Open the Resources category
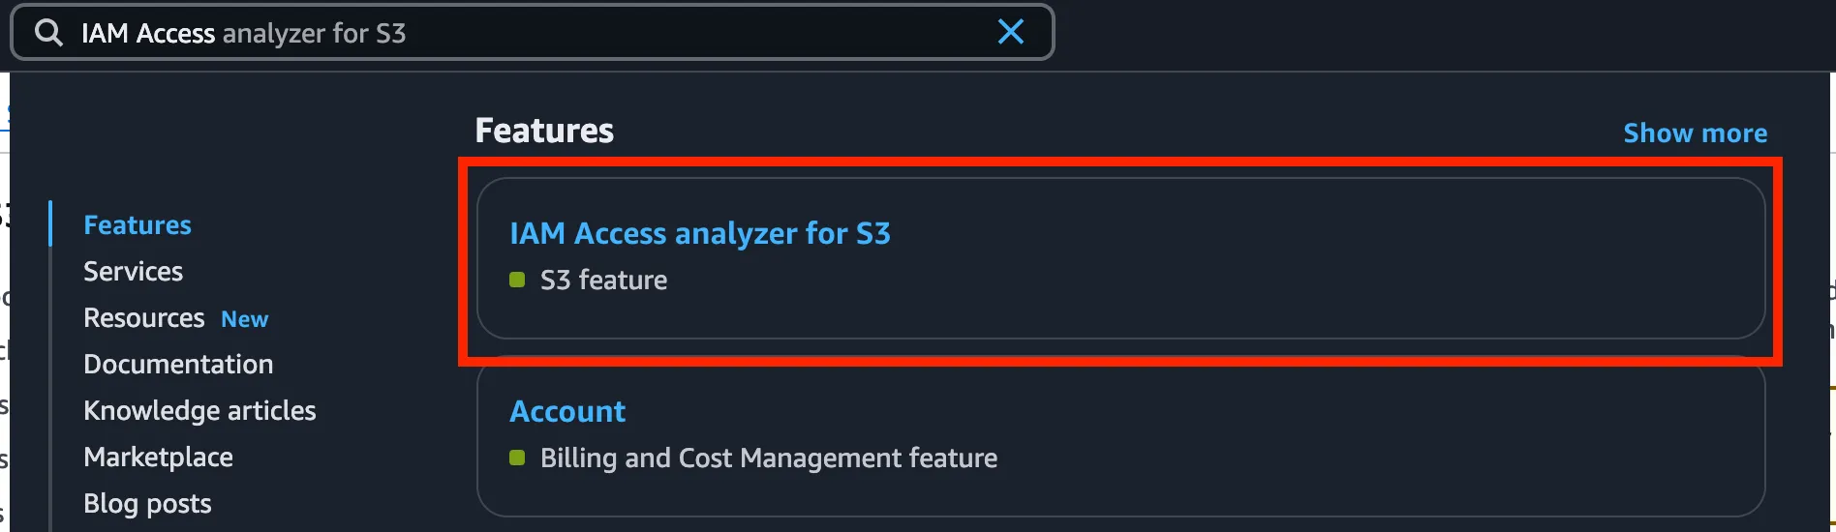 144,318
